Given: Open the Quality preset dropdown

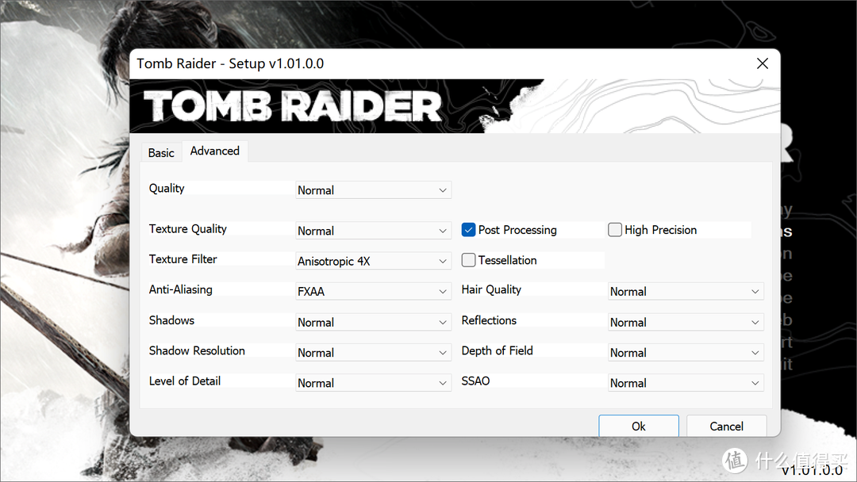Looking at the screenshot, I should (x=373, y=190).
